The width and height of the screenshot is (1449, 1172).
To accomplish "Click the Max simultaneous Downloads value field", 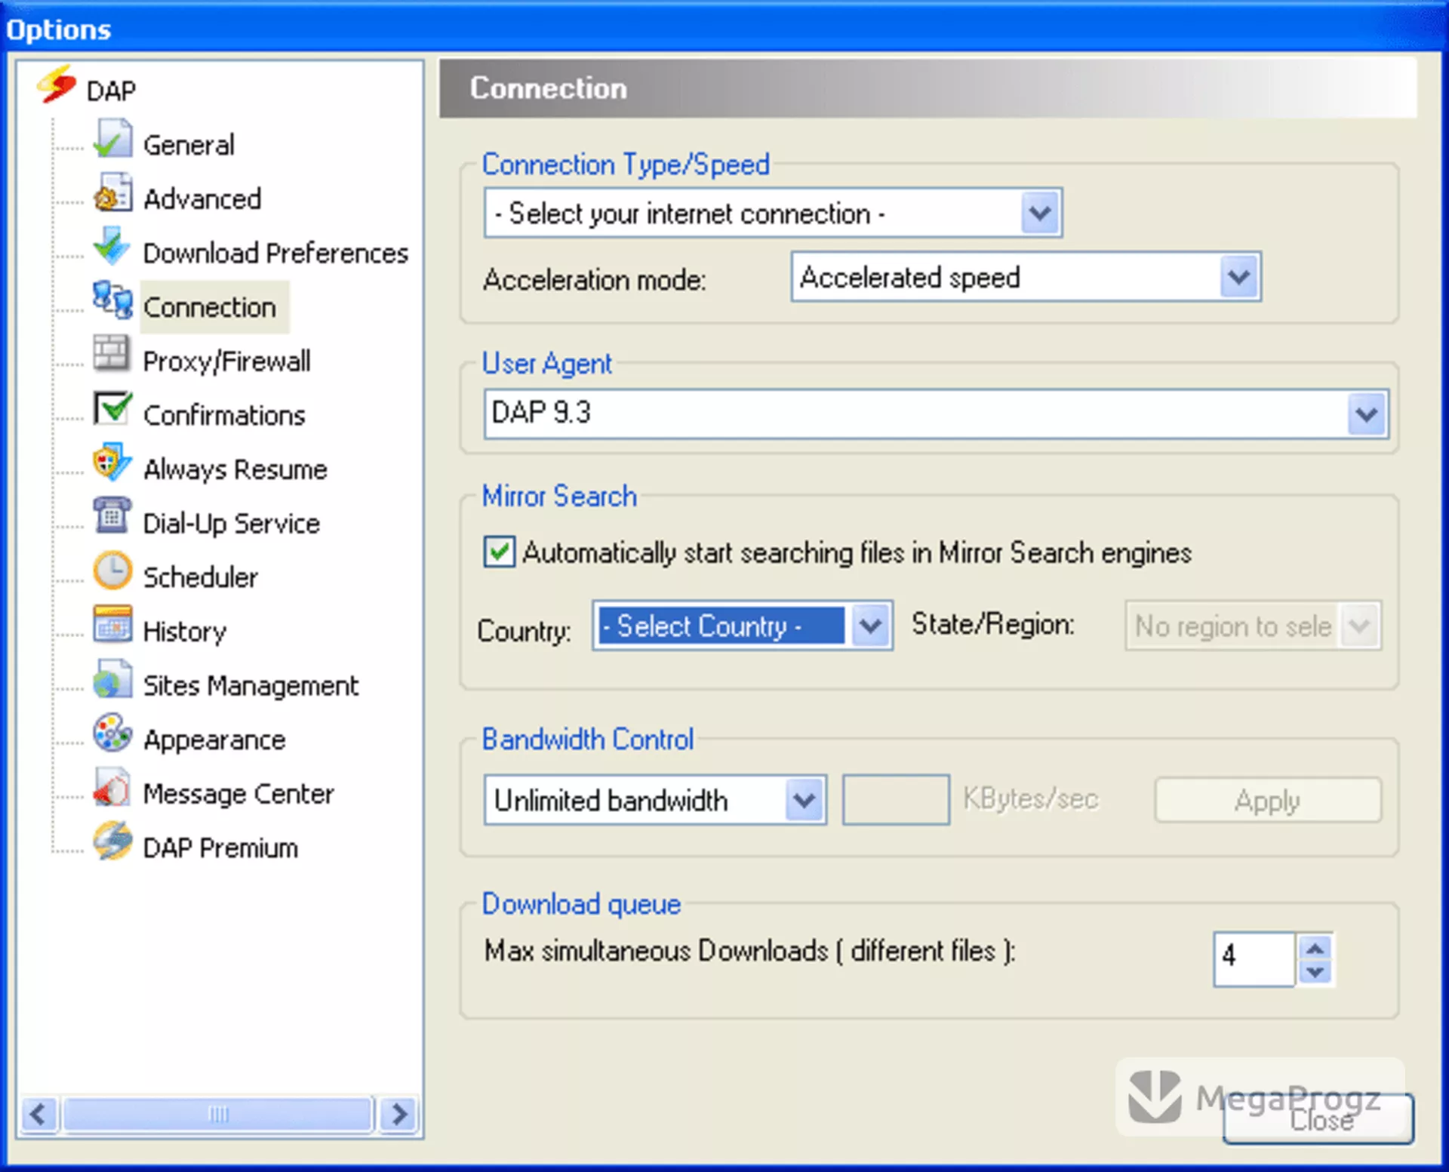I will pyautogui.click(x=1254, y=958).
